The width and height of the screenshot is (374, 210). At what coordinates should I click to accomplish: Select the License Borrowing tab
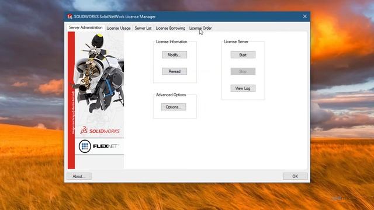pyautogui.click(x=170, y=28)
